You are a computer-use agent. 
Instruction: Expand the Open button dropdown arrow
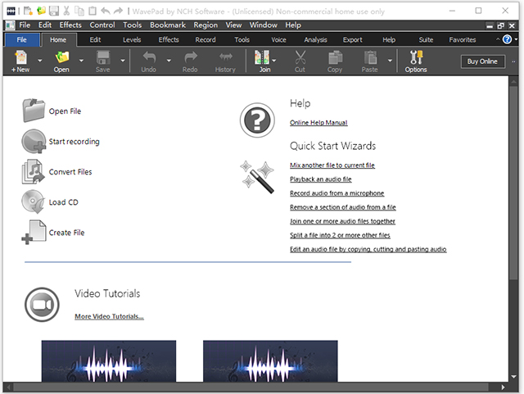[81, 61]
